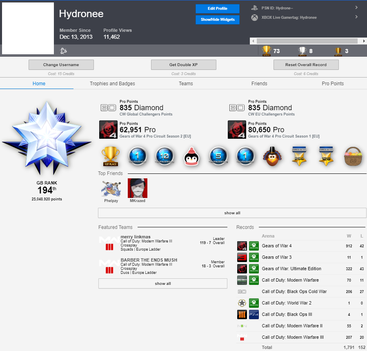Click the '62,951 Pro' points value
This screenshot has width=367, height=351.
pos(138,130)
